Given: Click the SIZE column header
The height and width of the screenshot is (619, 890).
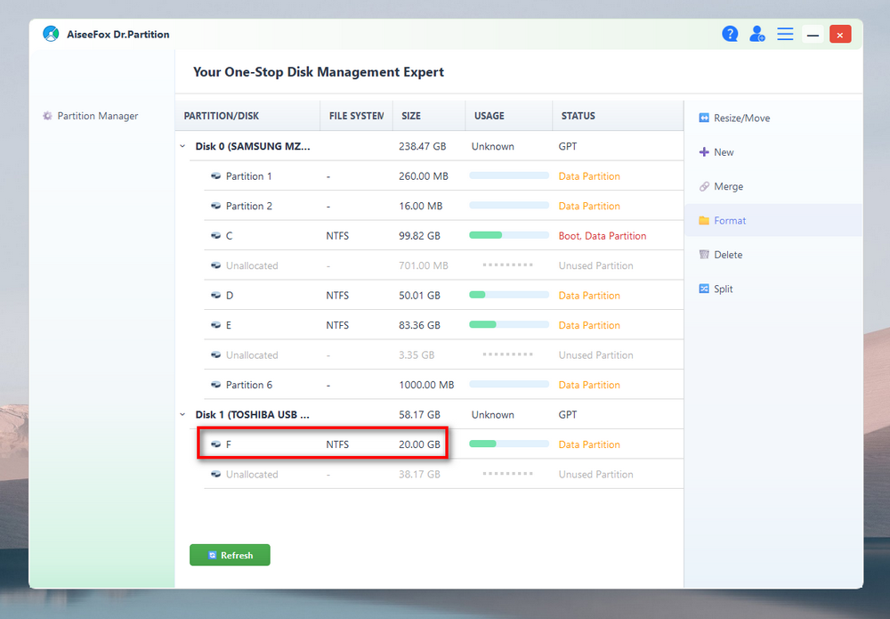Looking at the screenshot, I should pos(411,116).
